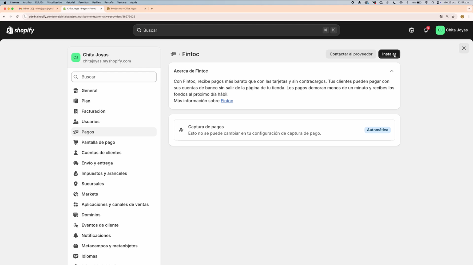Click the Dominios sidebar icon
473x265 pixels.
[x=76, y=215]
